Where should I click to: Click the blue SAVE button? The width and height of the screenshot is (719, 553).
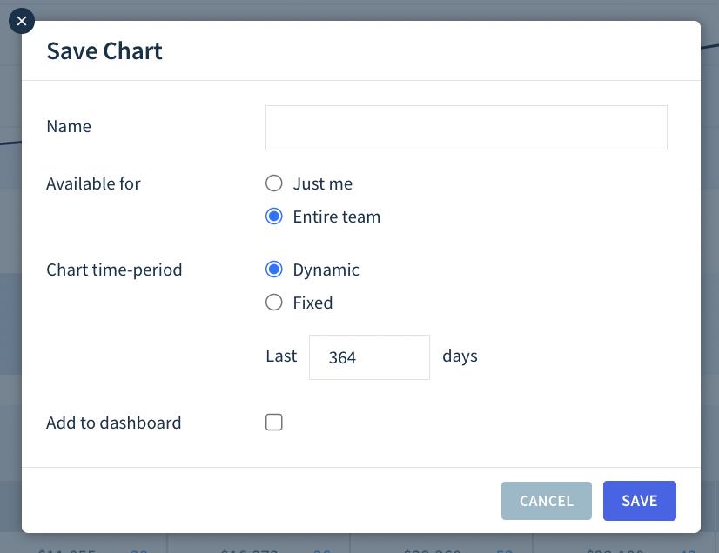pyautogui.click(x=639, y=501)
